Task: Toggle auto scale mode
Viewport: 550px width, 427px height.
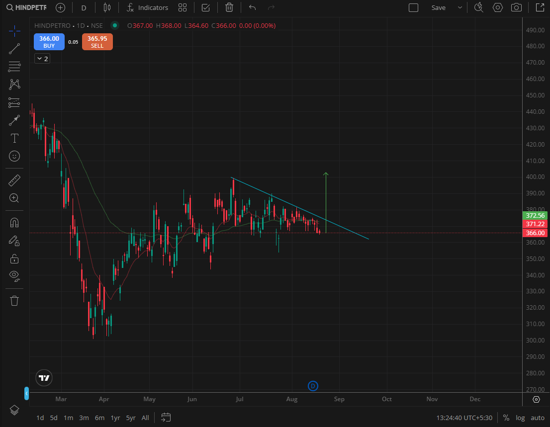Action: click(x=538, y=418)
